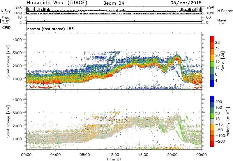Pick the teal 50–100 velocity swatch

coord(212,110)
